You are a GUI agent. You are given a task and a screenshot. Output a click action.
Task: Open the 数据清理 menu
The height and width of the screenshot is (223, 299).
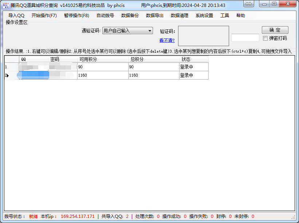[x=180, y=16]
